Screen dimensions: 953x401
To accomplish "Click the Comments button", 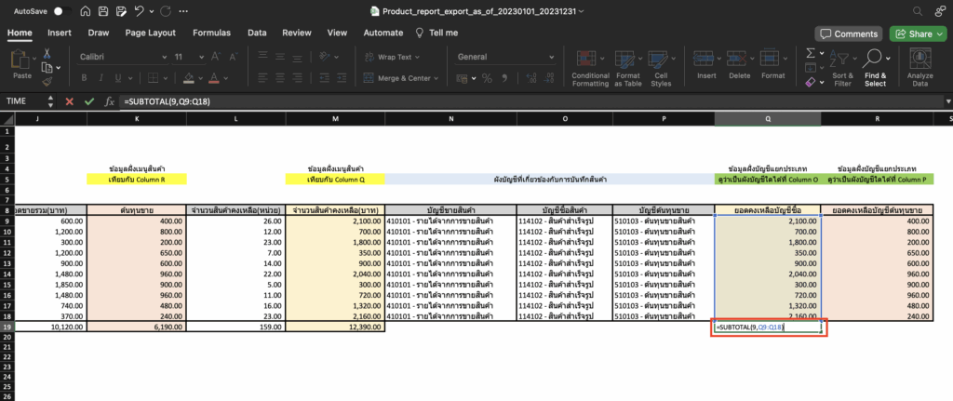I will pos(848,33).
